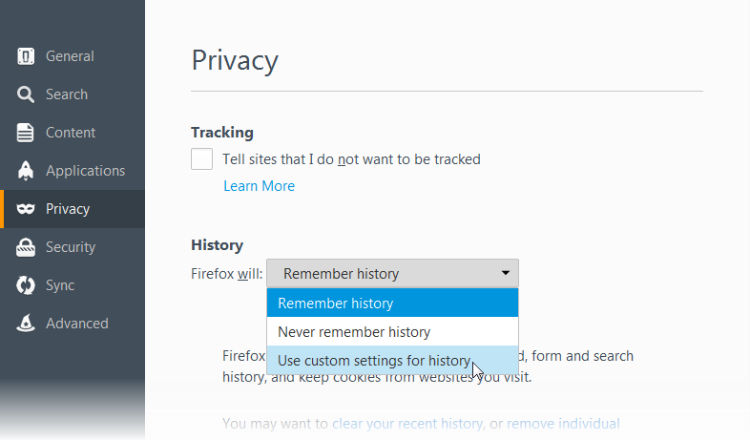Screen dimensions: 750x440
Task: Enable the do-not-track checkbox
Action: tap(202, 158)
